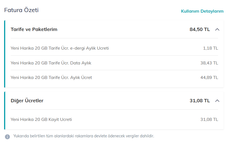The width and height of the screenshot is (231, 142).
Task: Select the Tarife Ücr. Data Aylık row label
Action: coord(51,63)
